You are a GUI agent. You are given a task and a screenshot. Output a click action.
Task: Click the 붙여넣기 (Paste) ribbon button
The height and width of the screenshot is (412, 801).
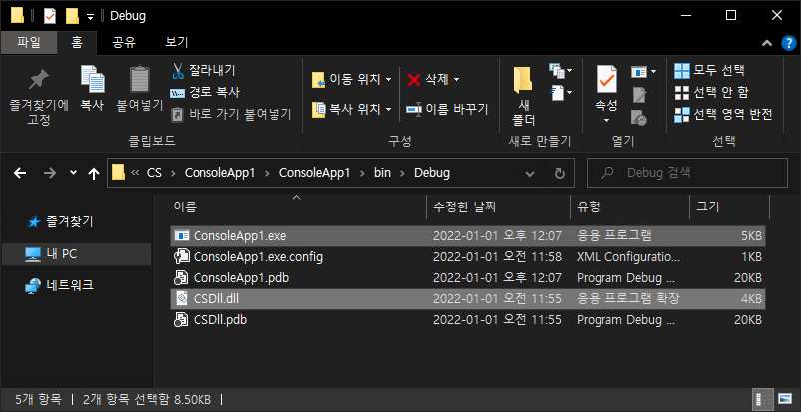pyautogui.click(x=139, y=88)
